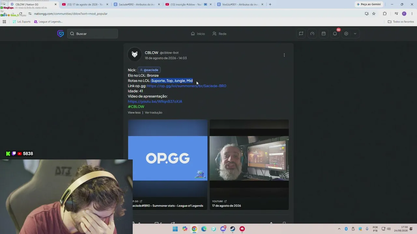Close the Sacisde#BR0 tab
The width and height of the screenshot is (417, 234).
(x=159, y=5)
